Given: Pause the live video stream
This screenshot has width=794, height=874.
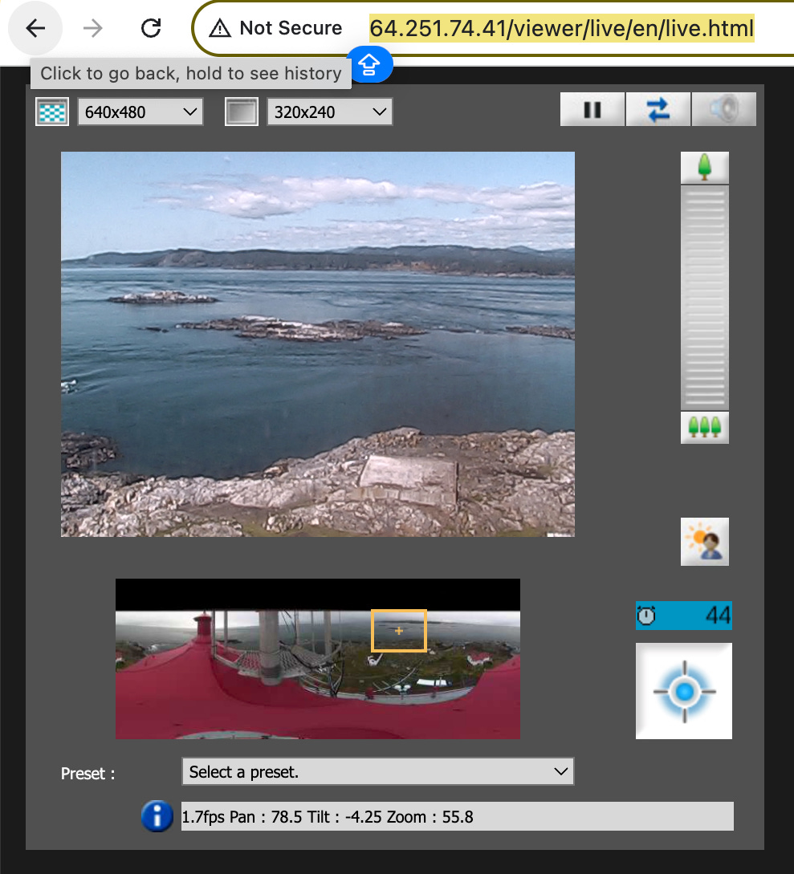Looking at the screenshot, I should coord(592,109).
